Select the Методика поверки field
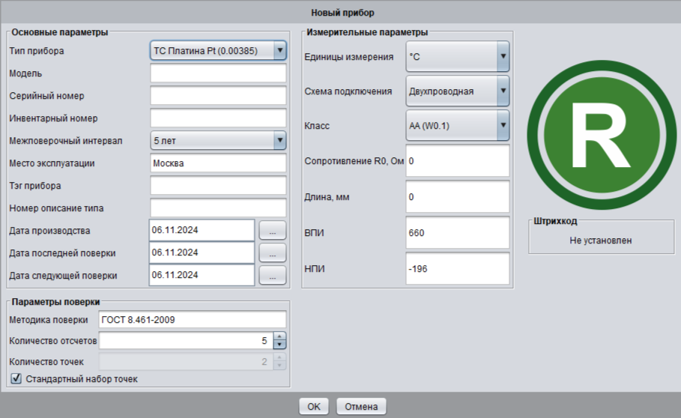 point(193,320)
